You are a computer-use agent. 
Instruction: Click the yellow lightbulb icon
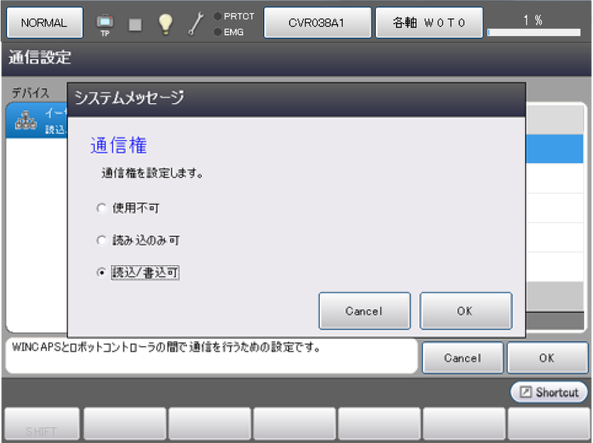pos(165,24)
